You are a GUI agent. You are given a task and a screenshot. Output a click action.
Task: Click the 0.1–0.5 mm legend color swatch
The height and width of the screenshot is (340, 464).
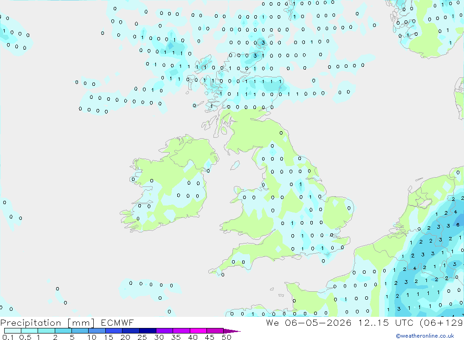(13, 331)
